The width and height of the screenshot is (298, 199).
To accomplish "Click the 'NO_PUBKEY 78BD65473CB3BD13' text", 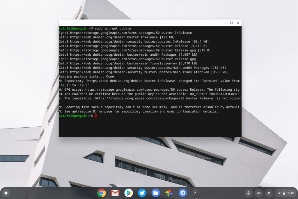I will click(x=214, y=94).
